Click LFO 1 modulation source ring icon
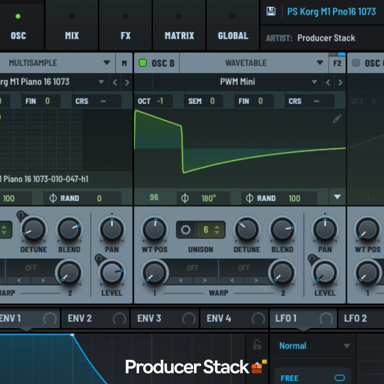The width and height of the screenshot is (384, 384). point(326,319)
